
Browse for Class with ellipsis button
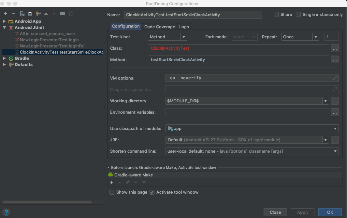click(335, 48)
